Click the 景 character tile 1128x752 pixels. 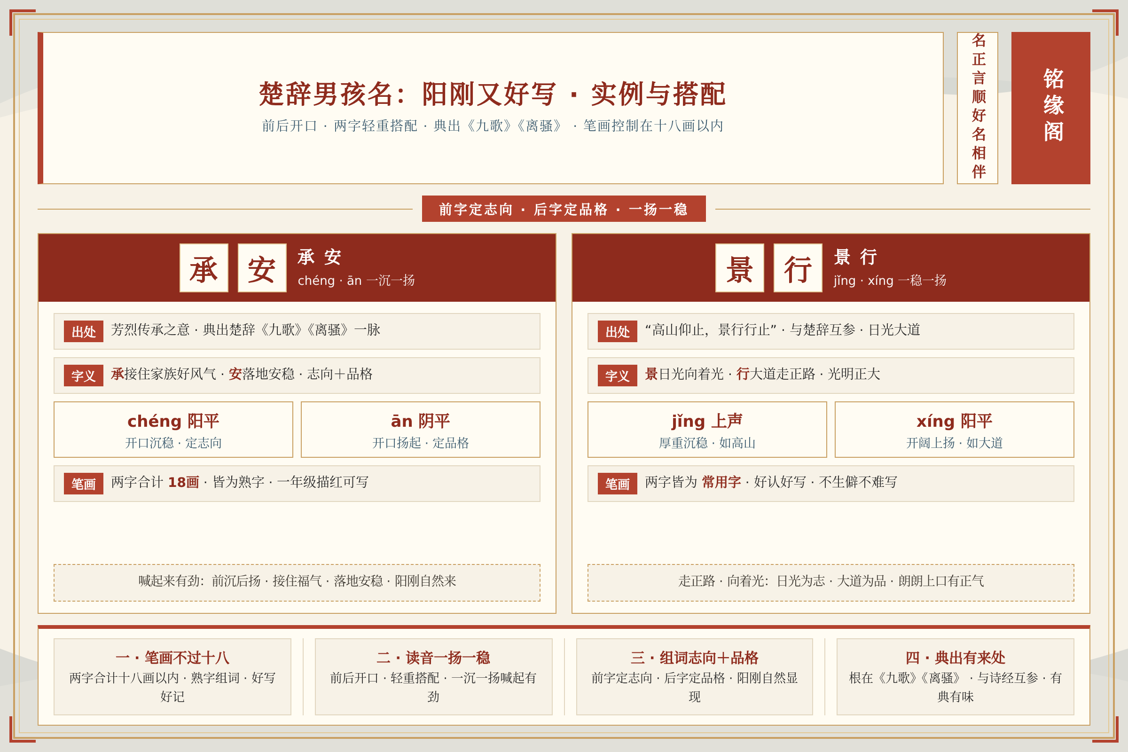point(739,268)
